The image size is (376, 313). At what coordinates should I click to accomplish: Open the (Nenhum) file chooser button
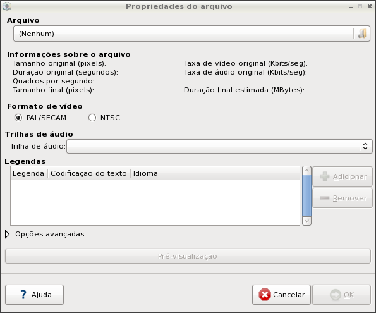click(191, 34)
